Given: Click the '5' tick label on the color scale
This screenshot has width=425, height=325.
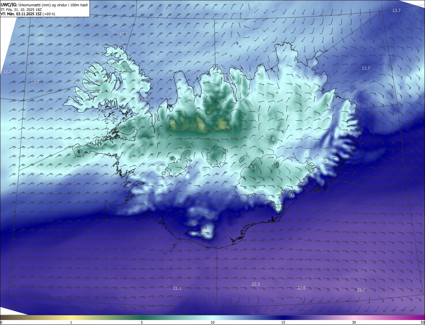Looking at the screenshot, I should coord(142,322).
